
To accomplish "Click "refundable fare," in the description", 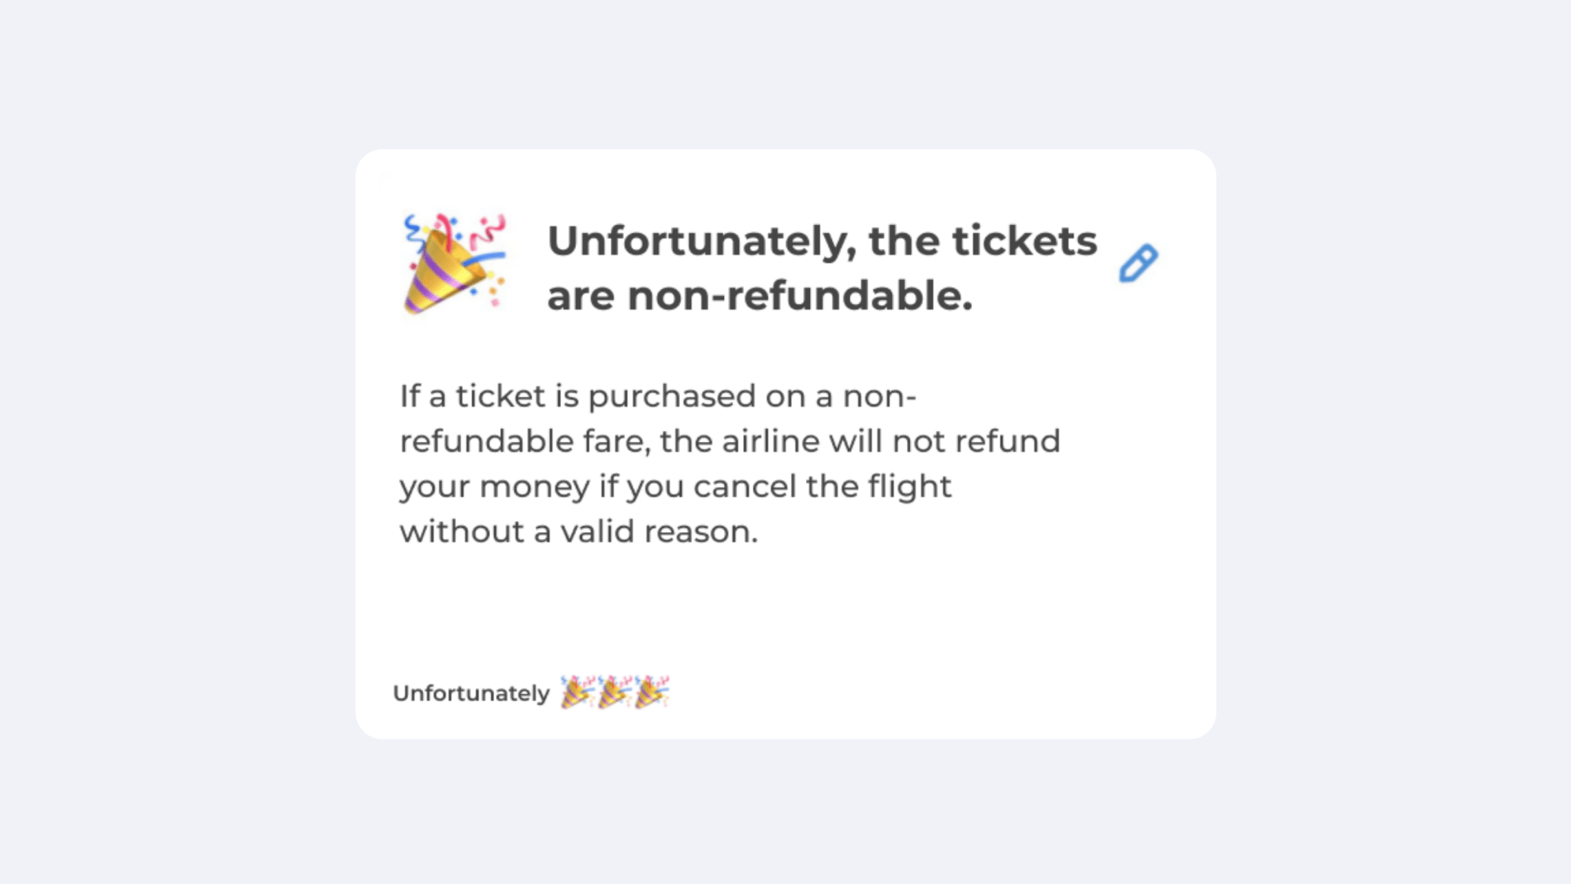I will pyautogui.click(x=525, y=441).
